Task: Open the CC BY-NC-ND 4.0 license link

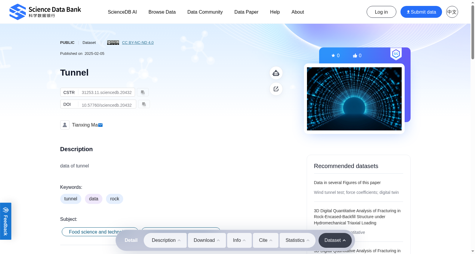Action: (x=138, y=42)
